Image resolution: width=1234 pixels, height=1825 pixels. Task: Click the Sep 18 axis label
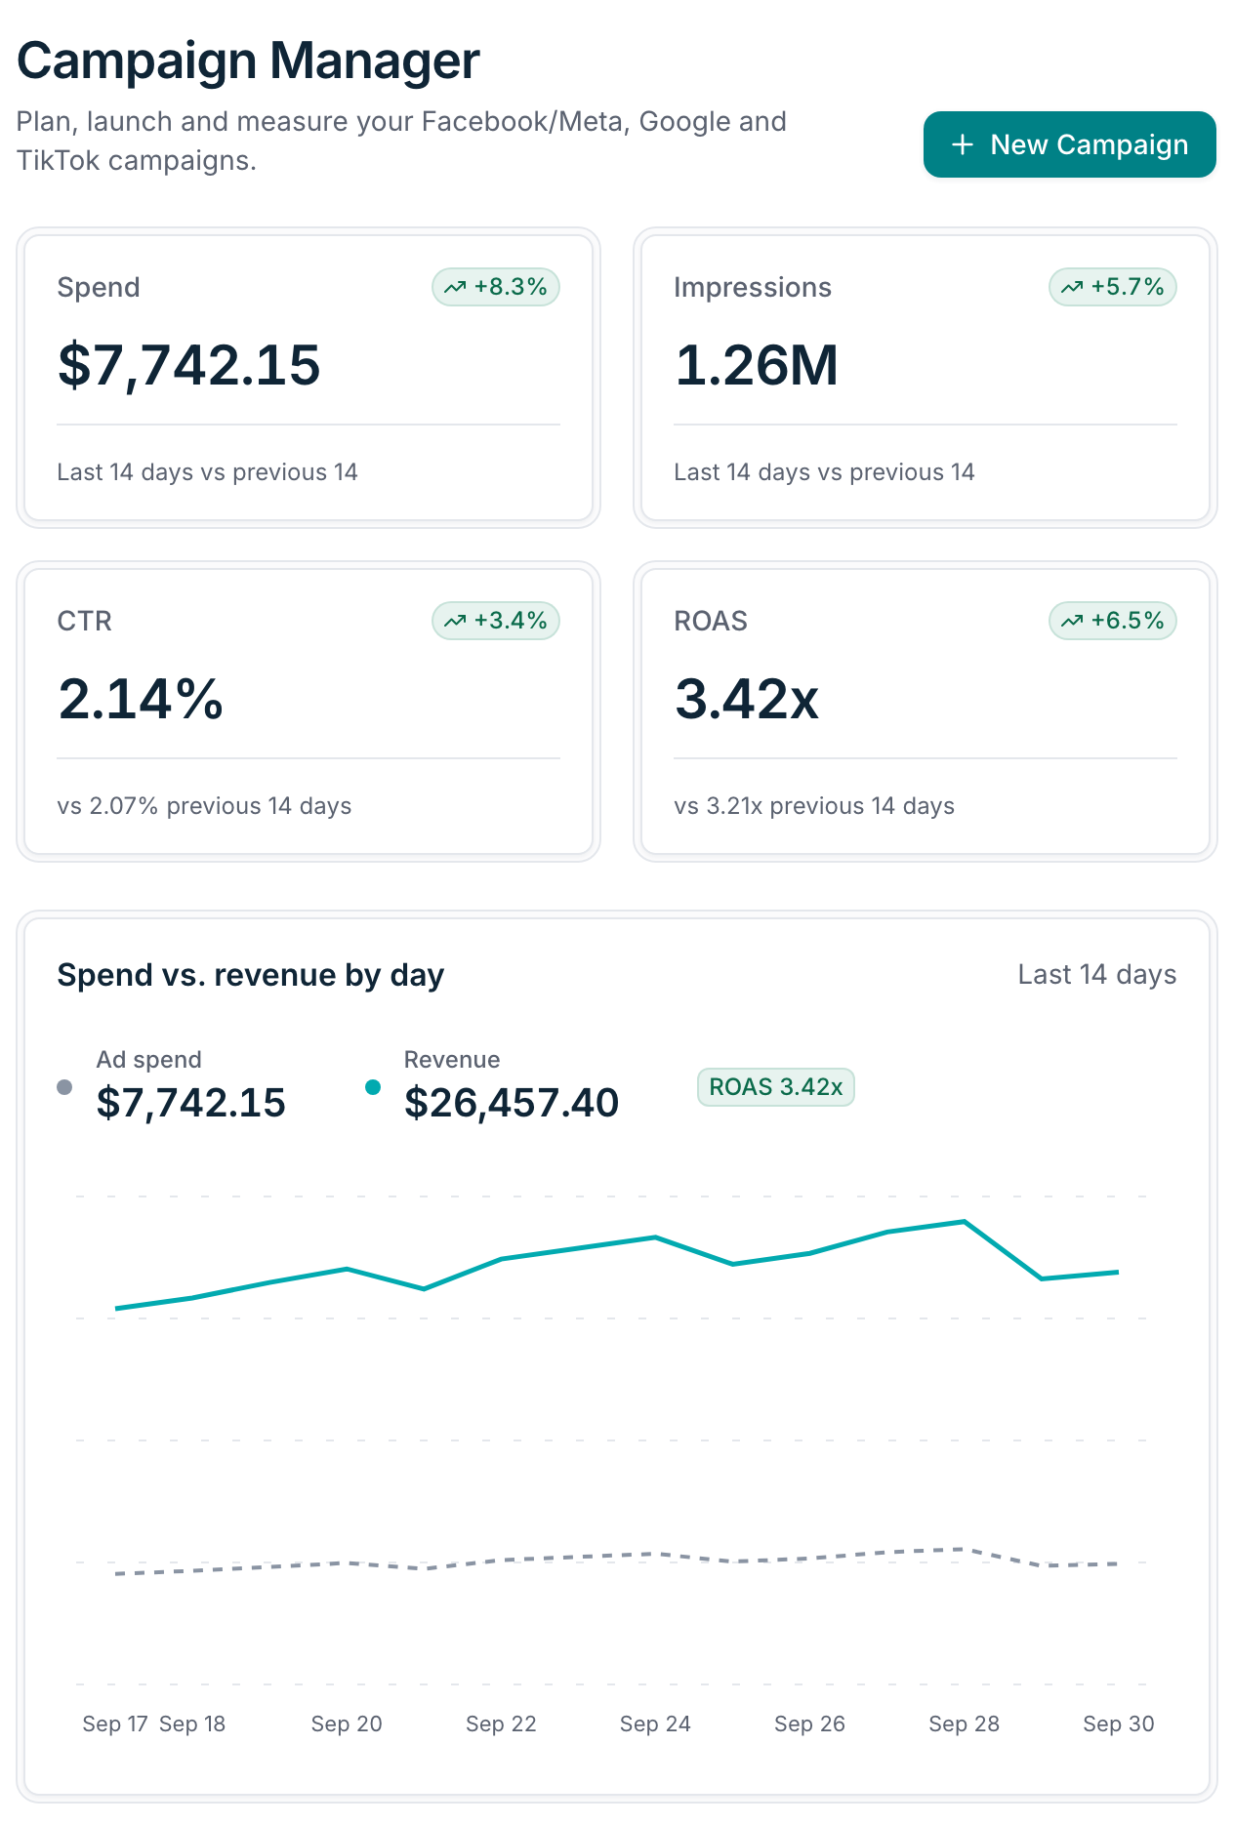(x=192, y=1724)
